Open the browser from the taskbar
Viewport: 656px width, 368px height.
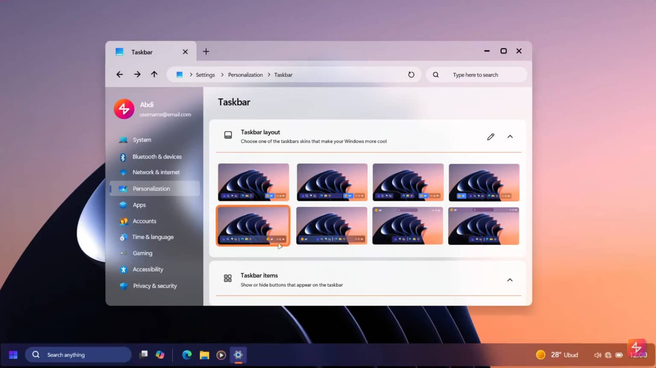coord(187,355)
